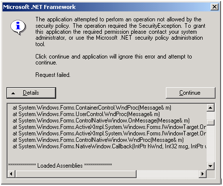Click the blue information speech bubble icon
The image size is (223, 186).
coord(18,27)
